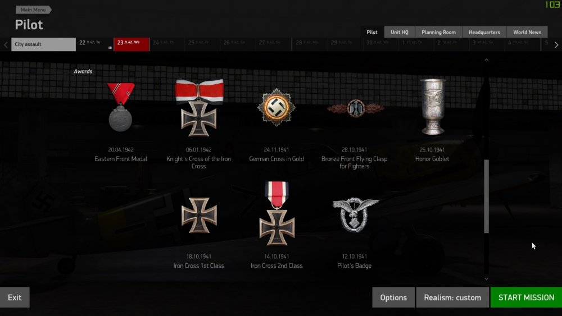Image resolution: width=562 pixels, height=316 pixels.
Task: Click the German Cross in Gold medal
Action: 277,107
